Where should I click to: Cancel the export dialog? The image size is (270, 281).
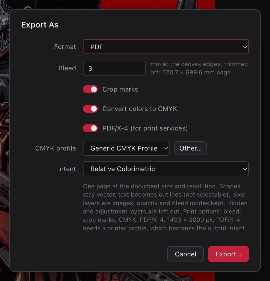point(185,254)
